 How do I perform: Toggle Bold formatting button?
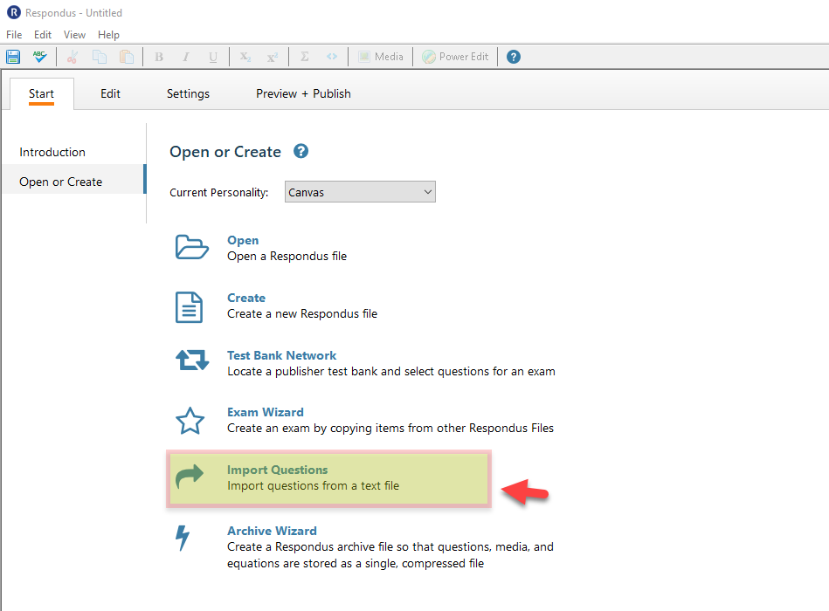pos(159,57)
